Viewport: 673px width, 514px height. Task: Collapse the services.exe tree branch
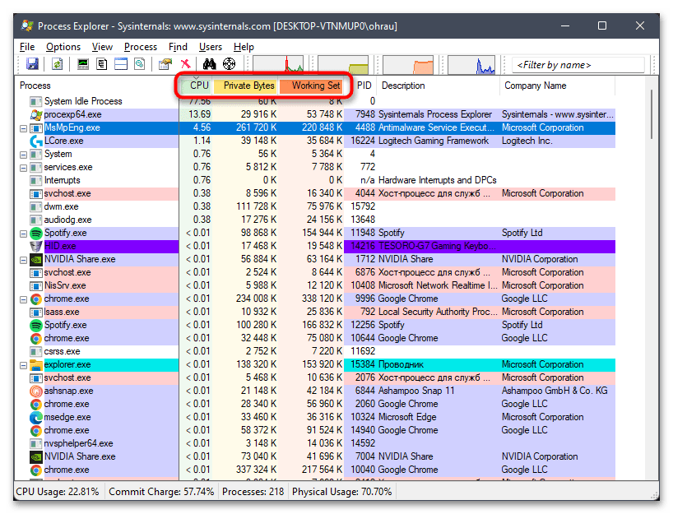[x=22, y=167]
